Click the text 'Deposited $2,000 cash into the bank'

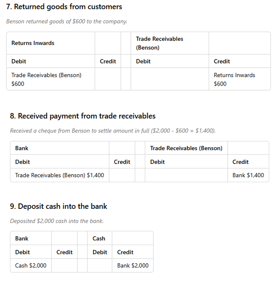point(57,221)
